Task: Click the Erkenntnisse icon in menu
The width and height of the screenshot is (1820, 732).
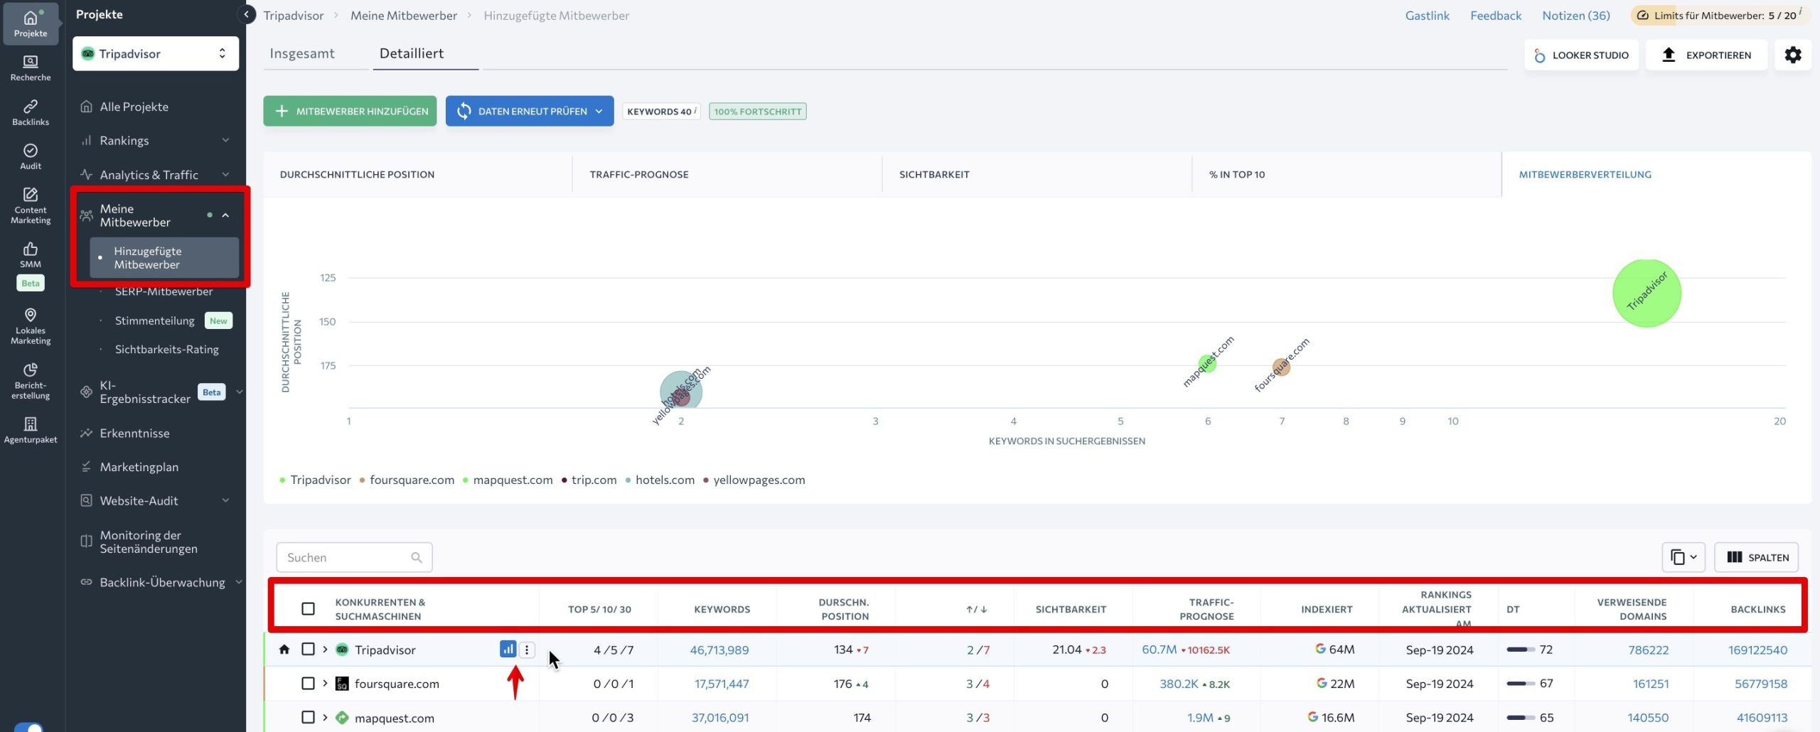Action: pyautogui.click(x=86, y=433)
